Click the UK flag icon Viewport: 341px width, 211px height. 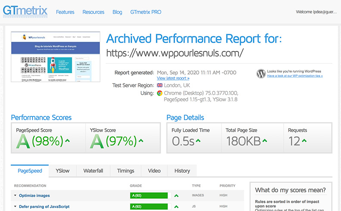pos(160,85)
